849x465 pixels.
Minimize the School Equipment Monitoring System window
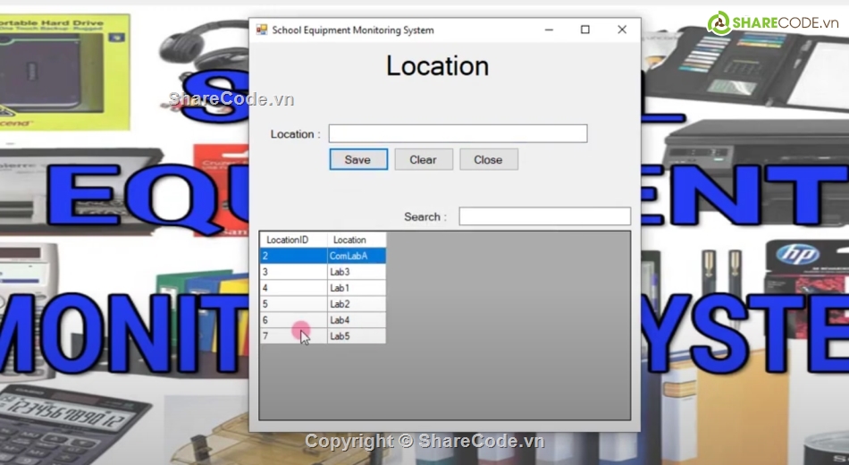[548, 30]
